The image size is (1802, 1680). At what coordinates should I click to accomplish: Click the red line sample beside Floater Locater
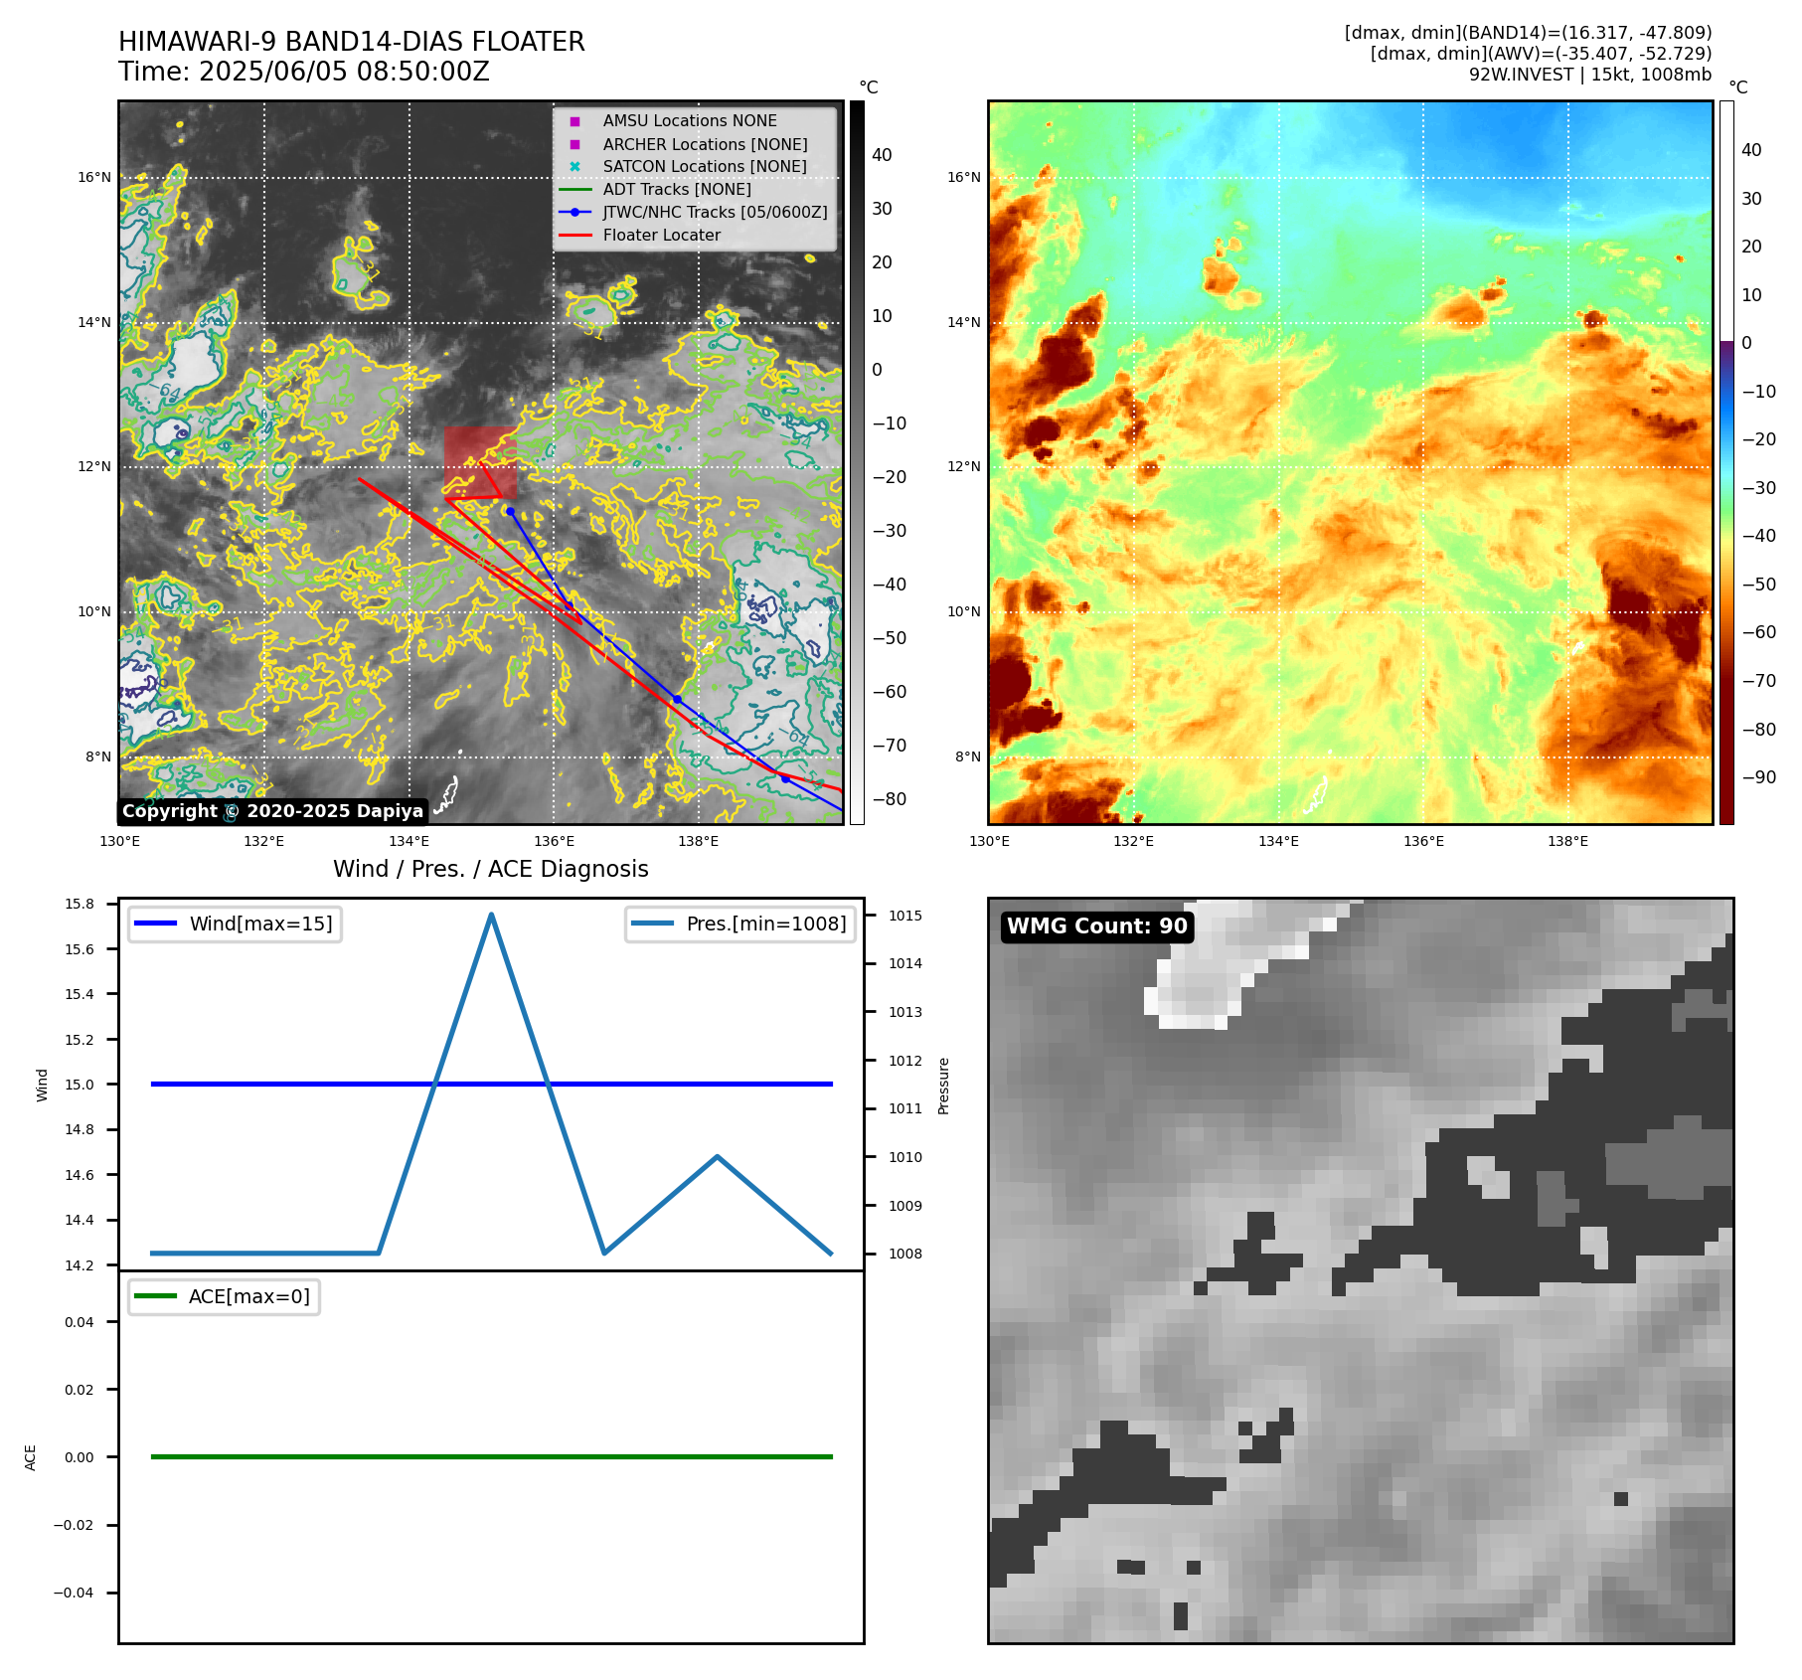574,235
